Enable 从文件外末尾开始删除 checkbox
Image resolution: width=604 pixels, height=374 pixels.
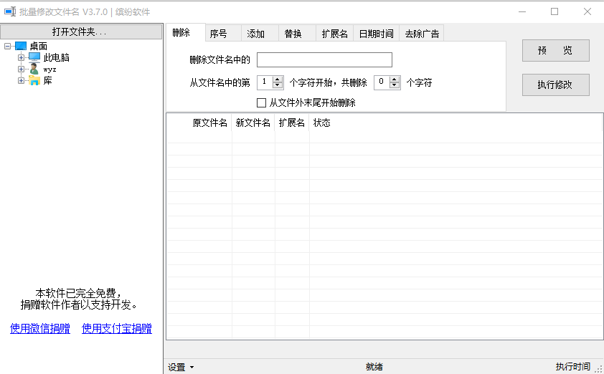pos(261,102)
